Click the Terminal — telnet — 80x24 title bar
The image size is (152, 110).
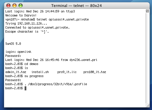pos(76,5)
